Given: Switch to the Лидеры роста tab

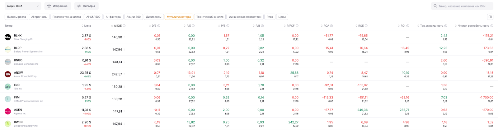Looking at the screenshot, I should point(16,17).
